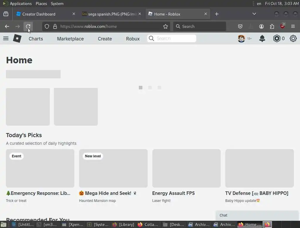The image size is (300, 228).
Task: Switch to the [Untitl... taskbar window
Action: 22,224
